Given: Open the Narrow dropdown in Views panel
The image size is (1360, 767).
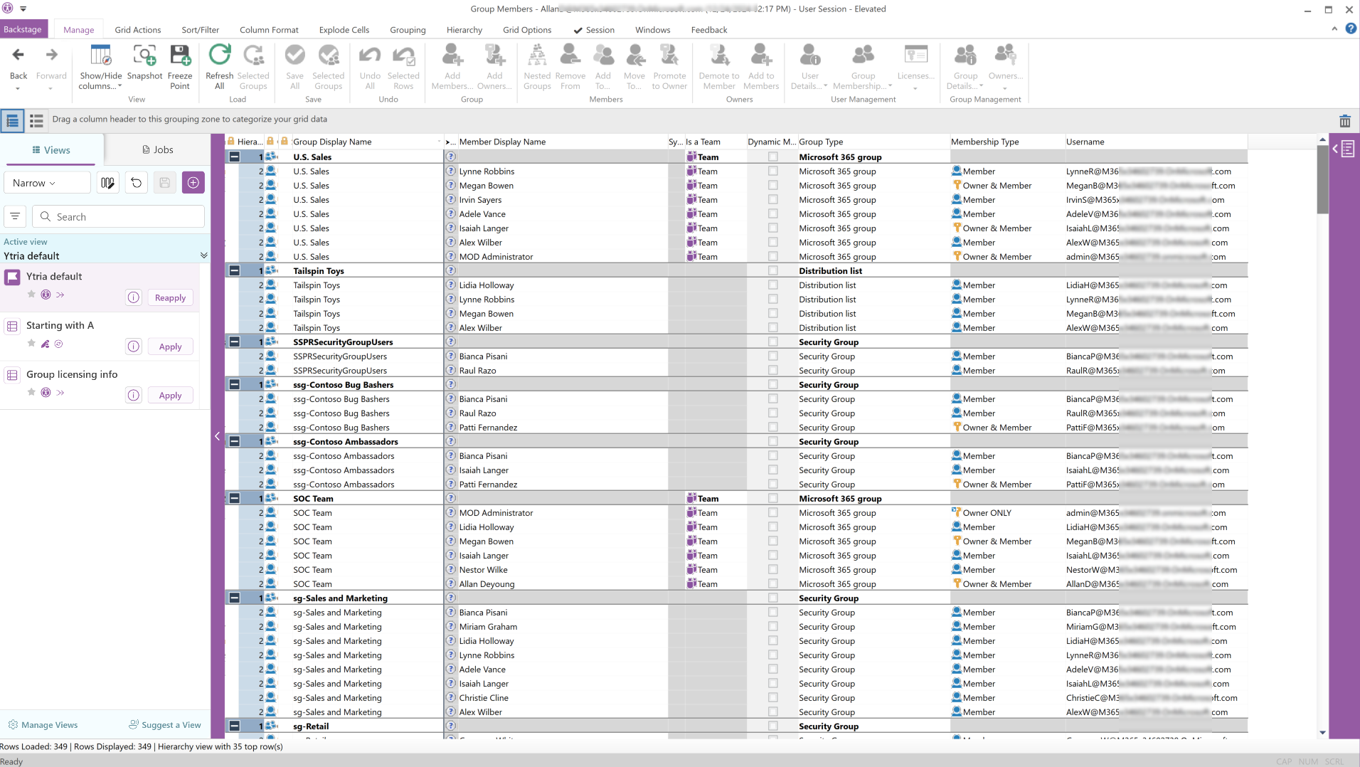Looking at the screenshot, I should [x=48, y=183].
